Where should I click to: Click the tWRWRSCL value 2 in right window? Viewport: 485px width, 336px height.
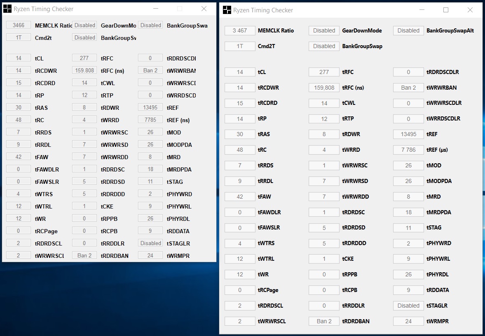click(x=240, y=321)
